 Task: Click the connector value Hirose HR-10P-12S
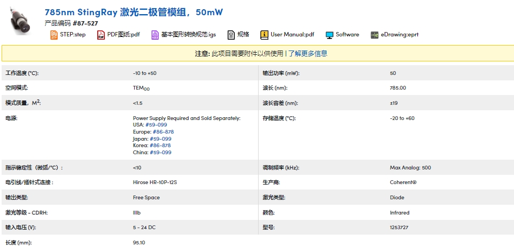pyautogui.click(x=155, y=182)
